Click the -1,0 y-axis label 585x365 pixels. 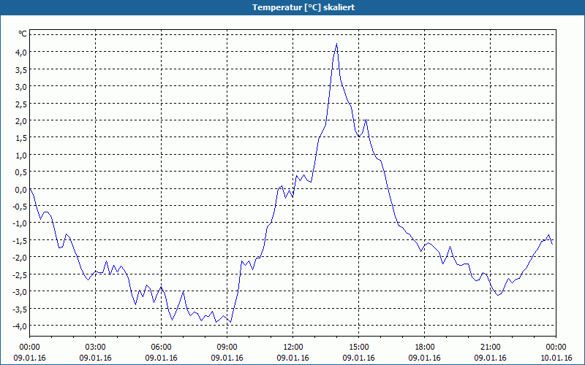pyautogui.click(x=20, y=224)
